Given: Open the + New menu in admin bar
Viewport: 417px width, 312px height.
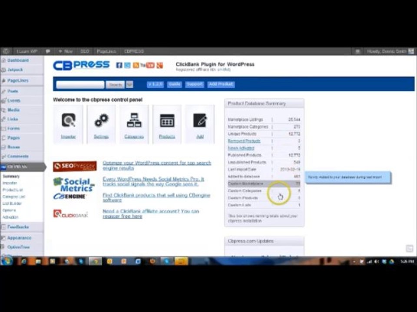Looking at the screenshot, I should click(66, 51).
